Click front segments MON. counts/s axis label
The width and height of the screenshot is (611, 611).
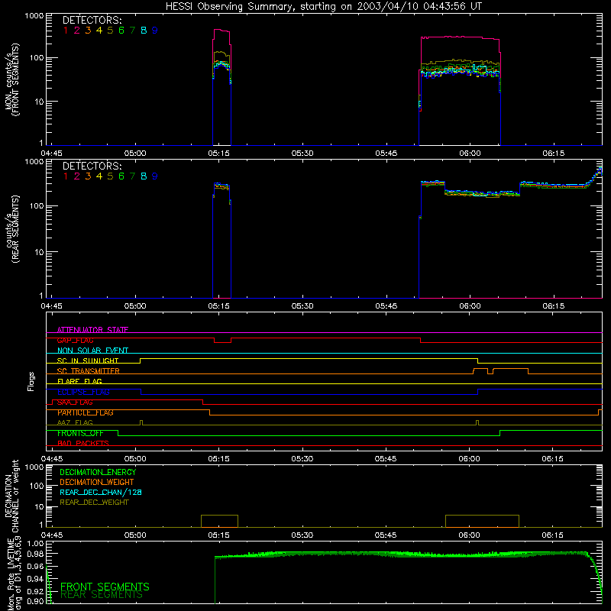(12, 80)
